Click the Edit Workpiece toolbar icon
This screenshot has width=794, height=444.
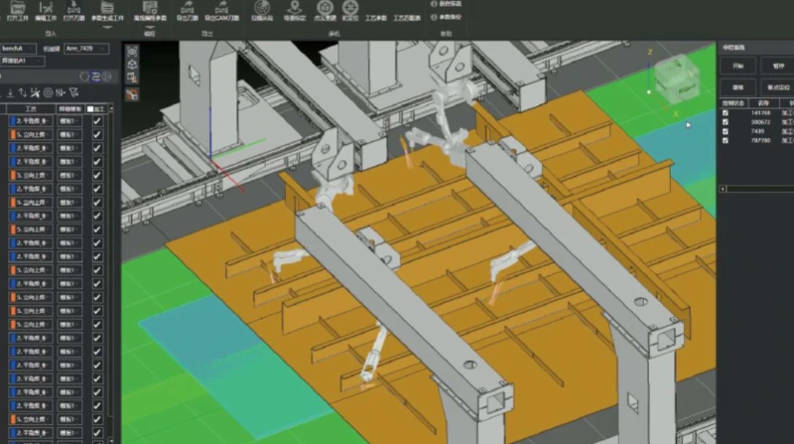click(46, 12)
